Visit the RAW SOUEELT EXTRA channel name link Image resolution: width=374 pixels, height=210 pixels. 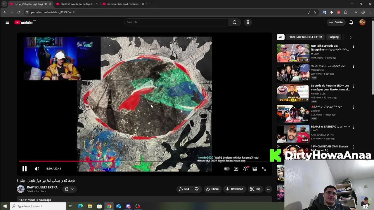point(42,187)
